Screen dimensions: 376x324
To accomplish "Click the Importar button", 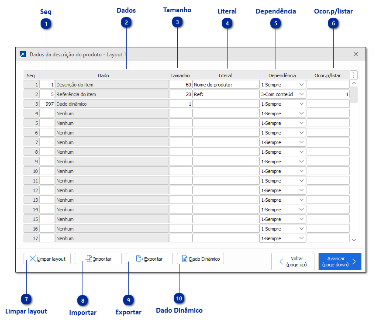I will pos(98,259).
